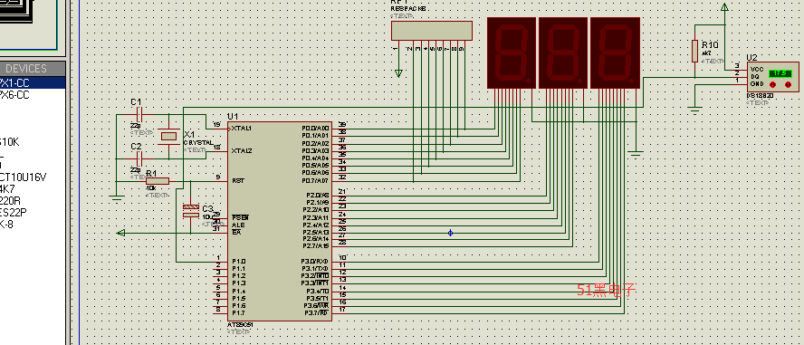Select the first seven-segment display
This screenshot has width=804, height=345.
(512, 53)
